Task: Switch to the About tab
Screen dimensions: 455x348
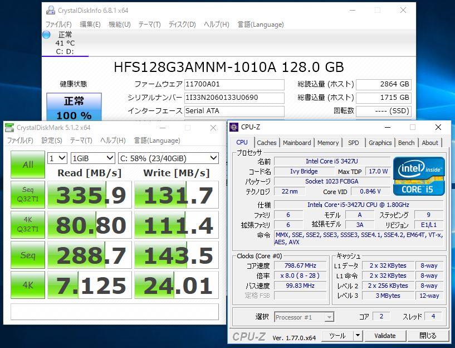Action: coord(430,143)
